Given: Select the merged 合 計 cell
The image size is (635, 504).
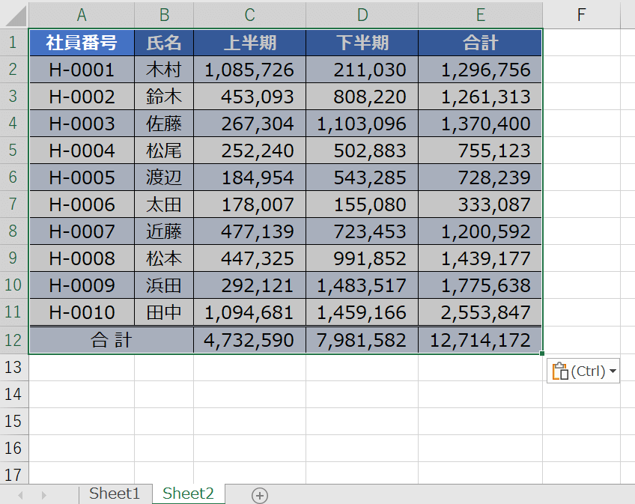Looking at the screenshot, I should click(111, 340).
